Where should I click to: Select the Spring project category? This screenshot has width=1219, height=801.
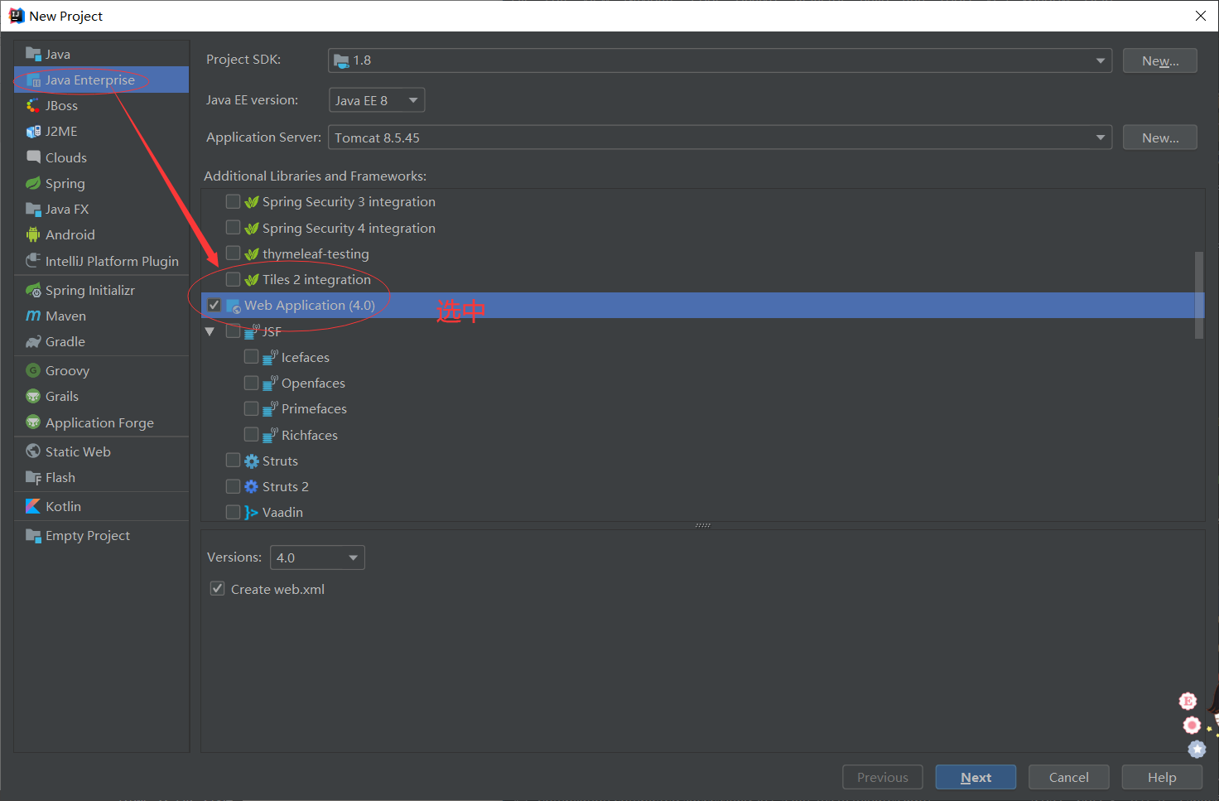102,183
